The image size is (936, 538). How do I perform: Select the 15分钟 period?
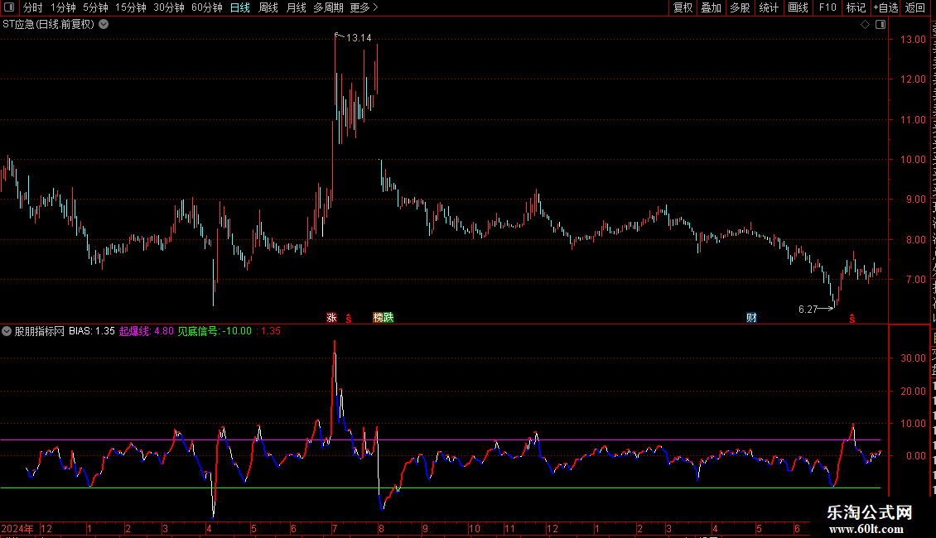pos(131,7)
